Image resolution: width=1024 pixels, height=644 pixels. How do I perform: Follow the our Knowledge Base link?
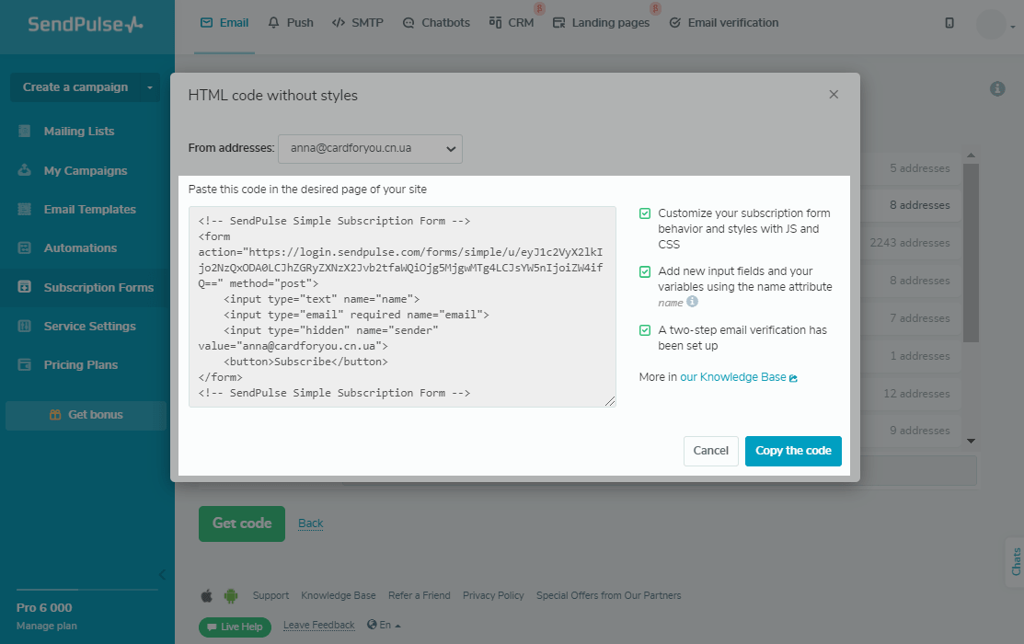(x=733, y=377)
